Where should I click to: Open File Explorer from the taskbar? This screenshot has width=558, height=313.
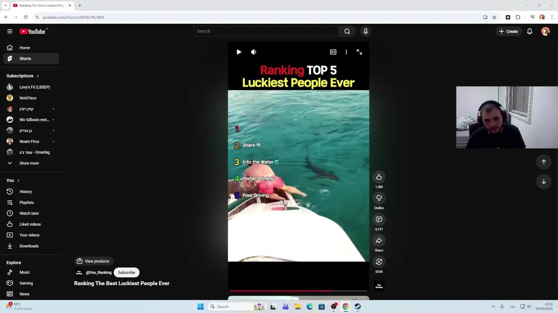tap(297, 306)
